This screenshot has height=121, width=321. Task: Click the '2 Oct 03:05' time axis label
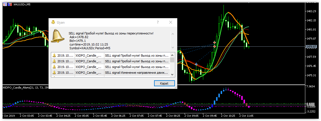pyautogui.click(x=26, y=116)
